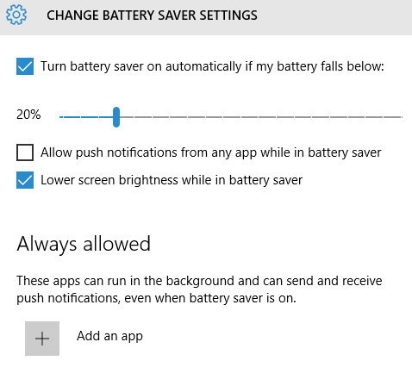Click empty area of the gray header bar
412x367 pixels.
click(334, 17)
